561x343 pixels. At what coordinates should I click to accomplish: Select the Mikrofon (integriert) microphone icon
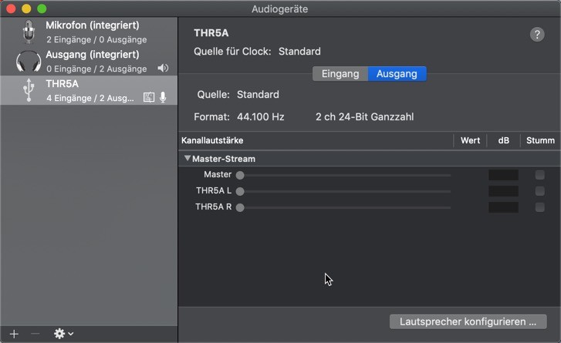coord(29,32)
